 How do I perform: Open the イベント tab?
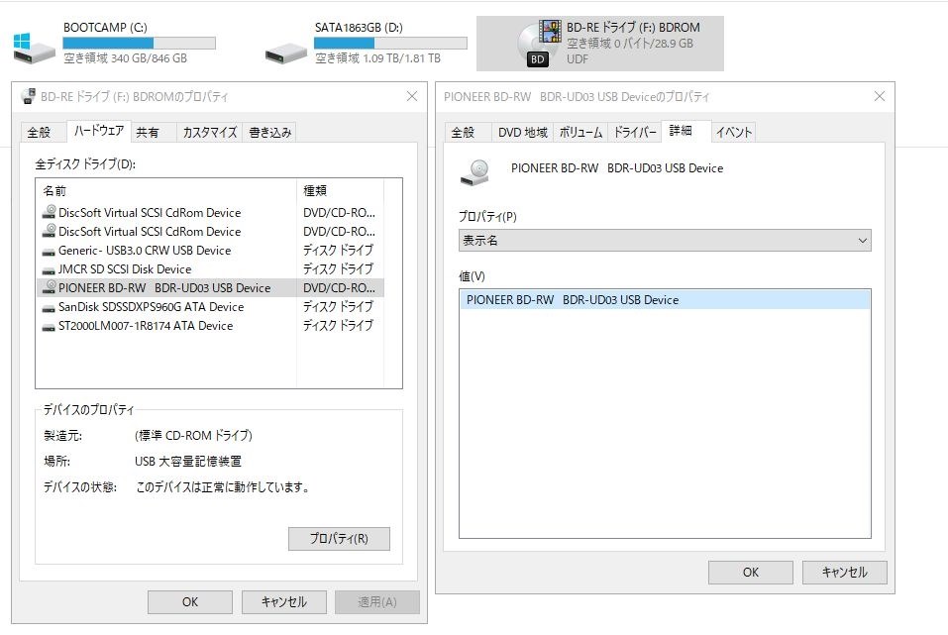tap(734, 133)
